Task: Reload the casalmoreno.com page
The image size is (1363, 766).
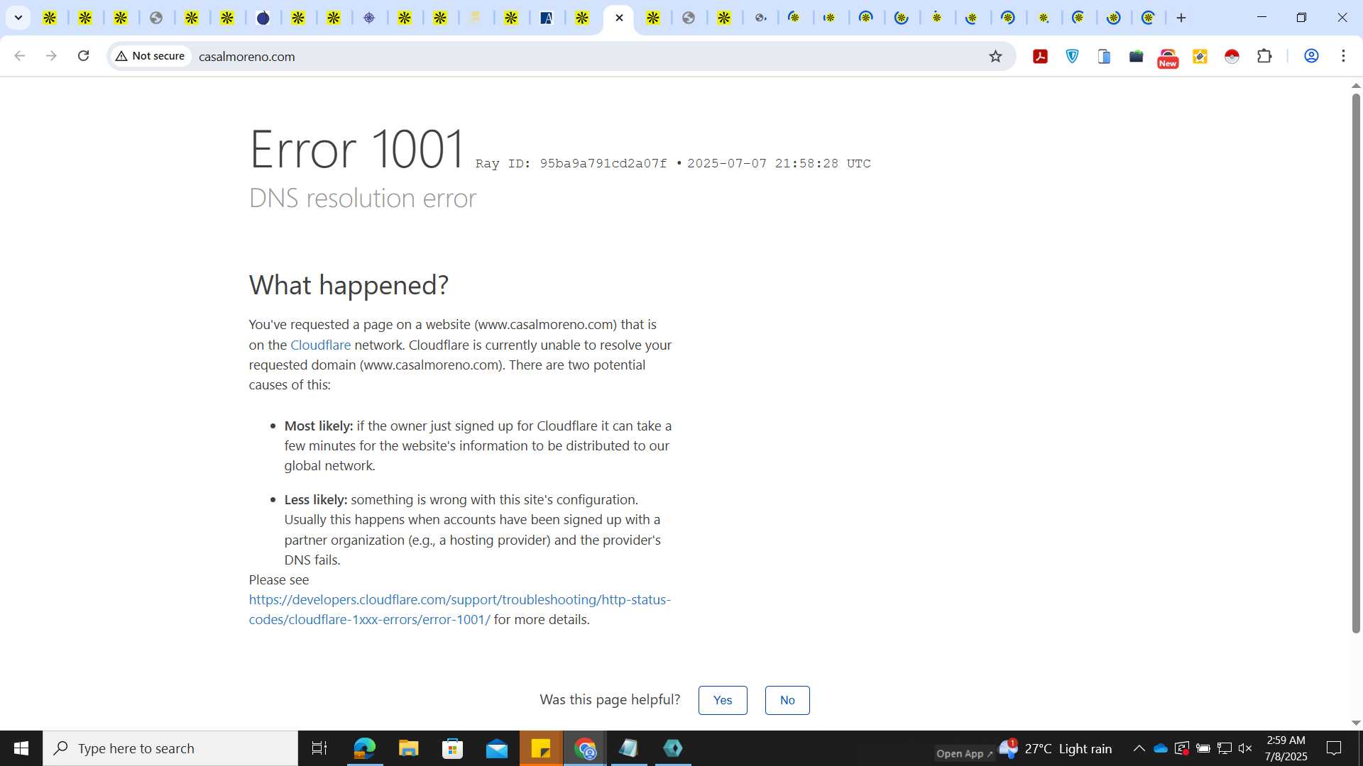Action: pyautogui.click(x=83, y=56)
